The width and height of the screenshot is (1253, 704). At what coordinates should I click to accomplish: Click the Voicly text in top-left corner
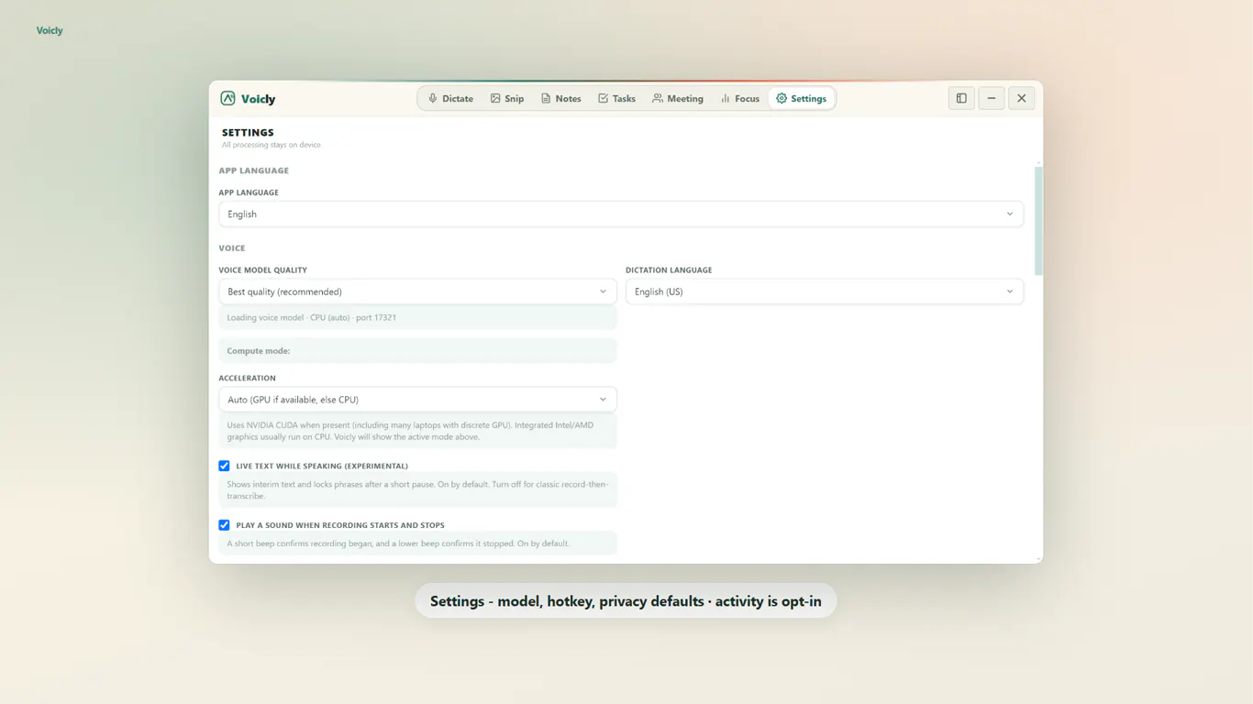pyautogui.click(x=50, y=30)
